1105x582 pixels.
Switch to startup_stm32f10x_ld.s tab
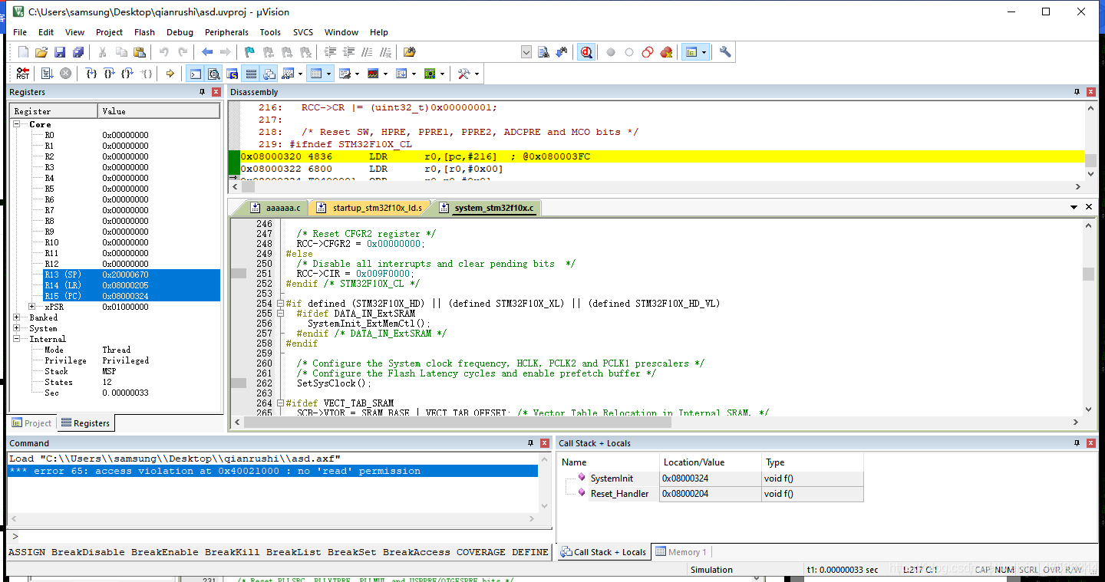(x=370, y=208)
